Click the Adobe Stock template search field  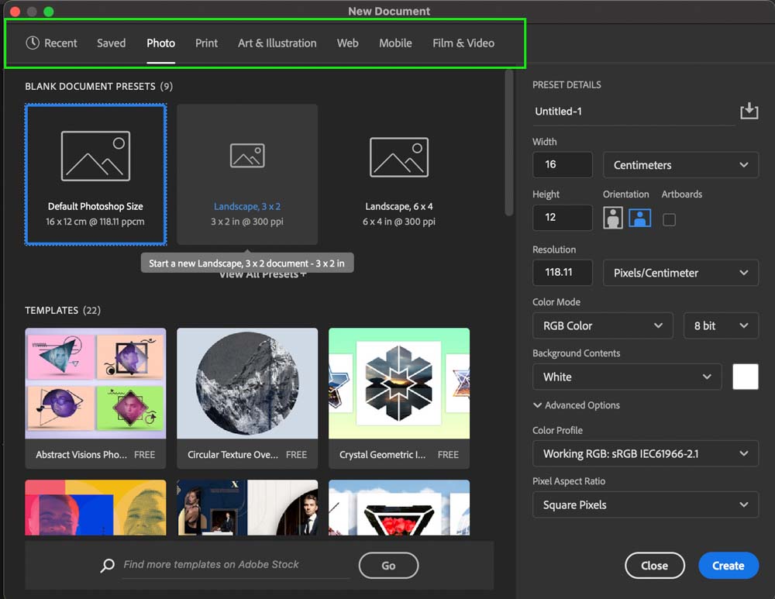click(236, 565)
